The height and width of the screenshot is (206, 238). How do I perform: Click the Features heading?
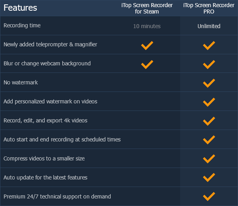20,8
